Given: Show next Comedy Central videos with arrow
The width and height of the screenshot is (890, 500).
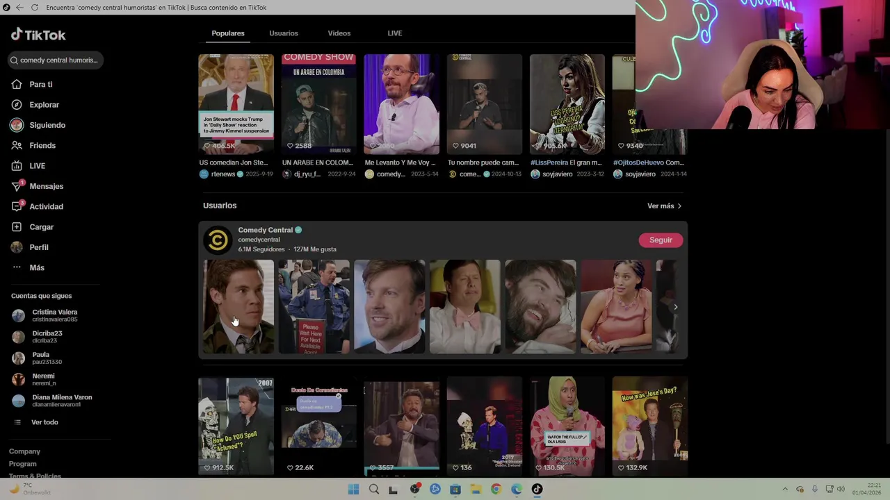Looking at the screenshot, I should click(x=675, y=307).
